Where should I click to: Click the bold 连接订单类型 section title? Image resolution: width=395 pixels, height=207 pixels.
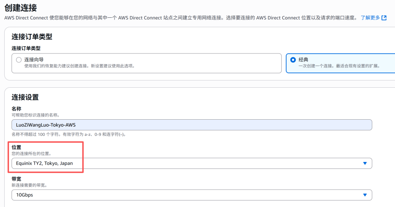tap(32, 37)
